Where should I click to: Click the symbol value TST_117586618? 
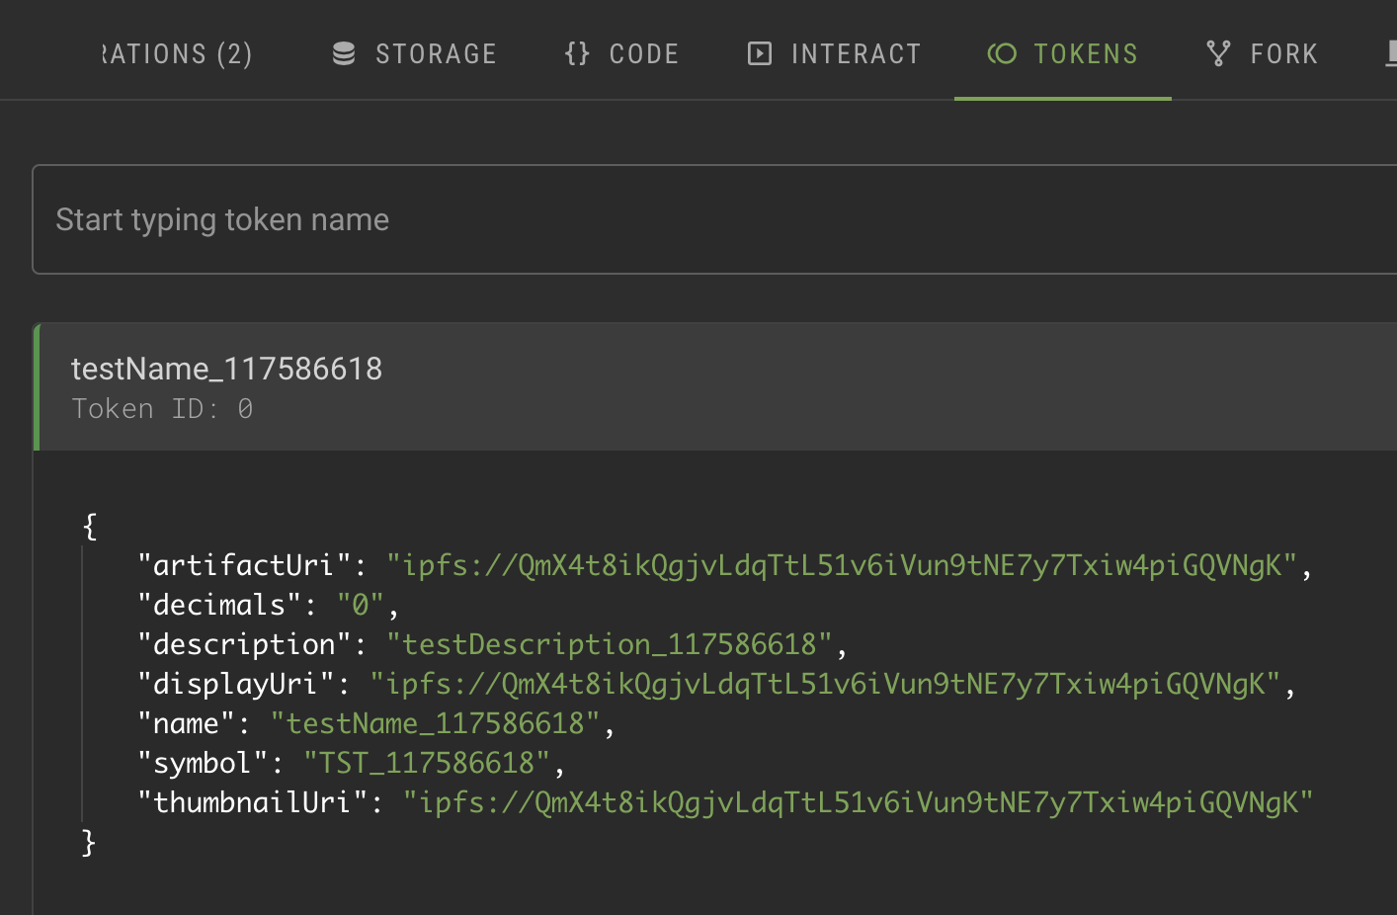pyautogui.click(x=426, y=763)
